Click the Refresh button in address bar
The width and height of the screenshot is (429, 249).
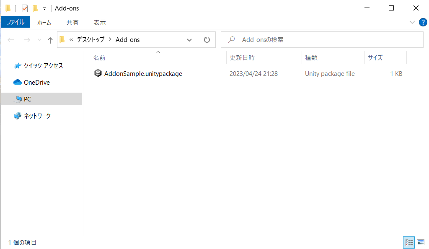(207, 40)
